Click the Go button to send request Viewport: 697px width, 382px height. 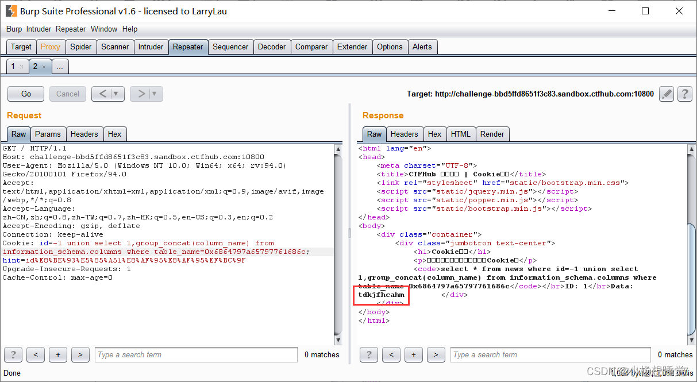(x=26, y=94)
